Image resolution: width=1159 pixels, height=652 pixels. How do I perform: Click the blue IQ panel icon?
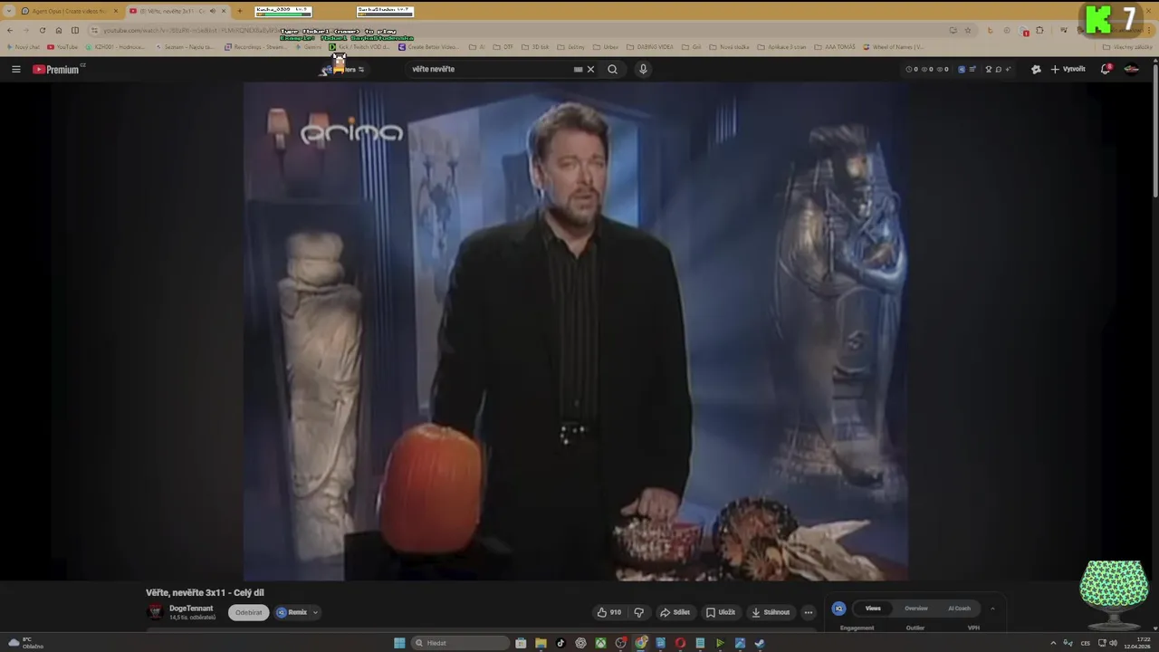[839, 609]
